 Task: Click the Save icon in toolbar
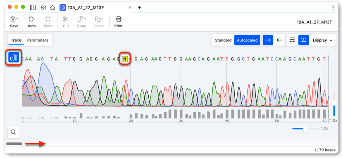click(x=13, y=19)
